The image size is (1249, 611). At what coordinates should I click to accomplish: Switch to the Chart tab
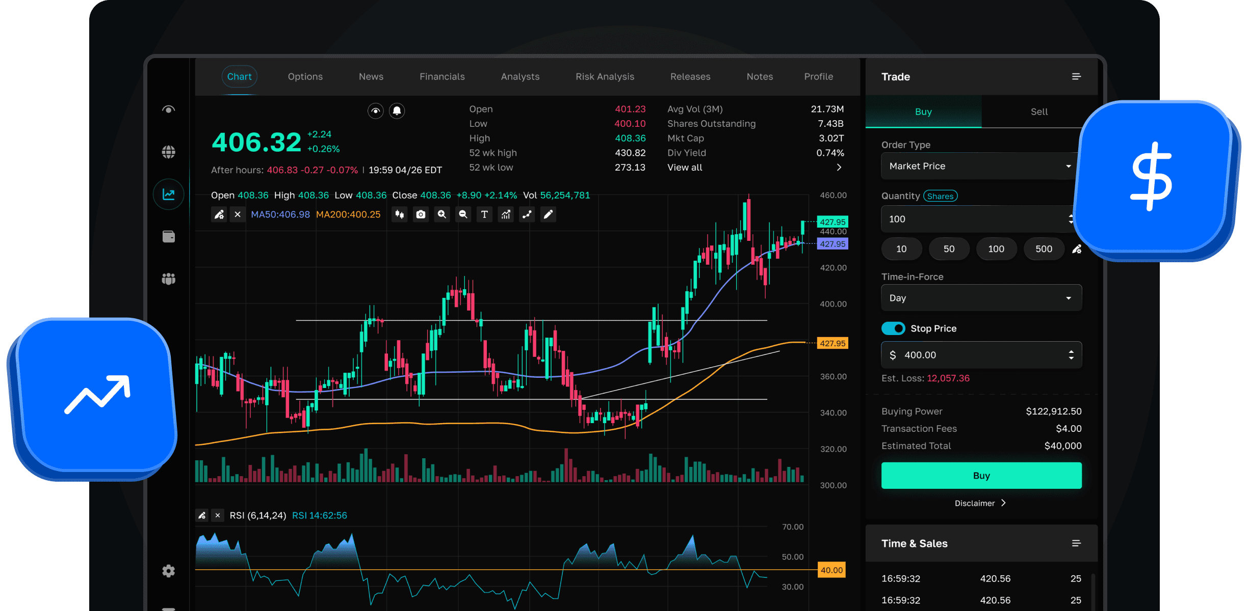point(239,76)
